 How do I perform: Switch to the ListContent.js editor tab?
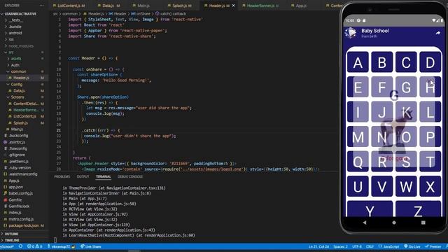69,6
